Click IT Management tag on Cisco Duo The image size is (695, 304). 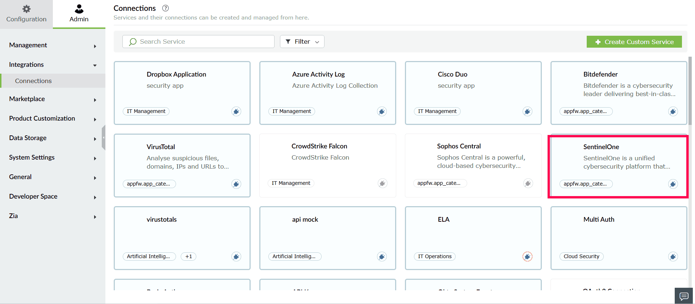click(437, 112)
